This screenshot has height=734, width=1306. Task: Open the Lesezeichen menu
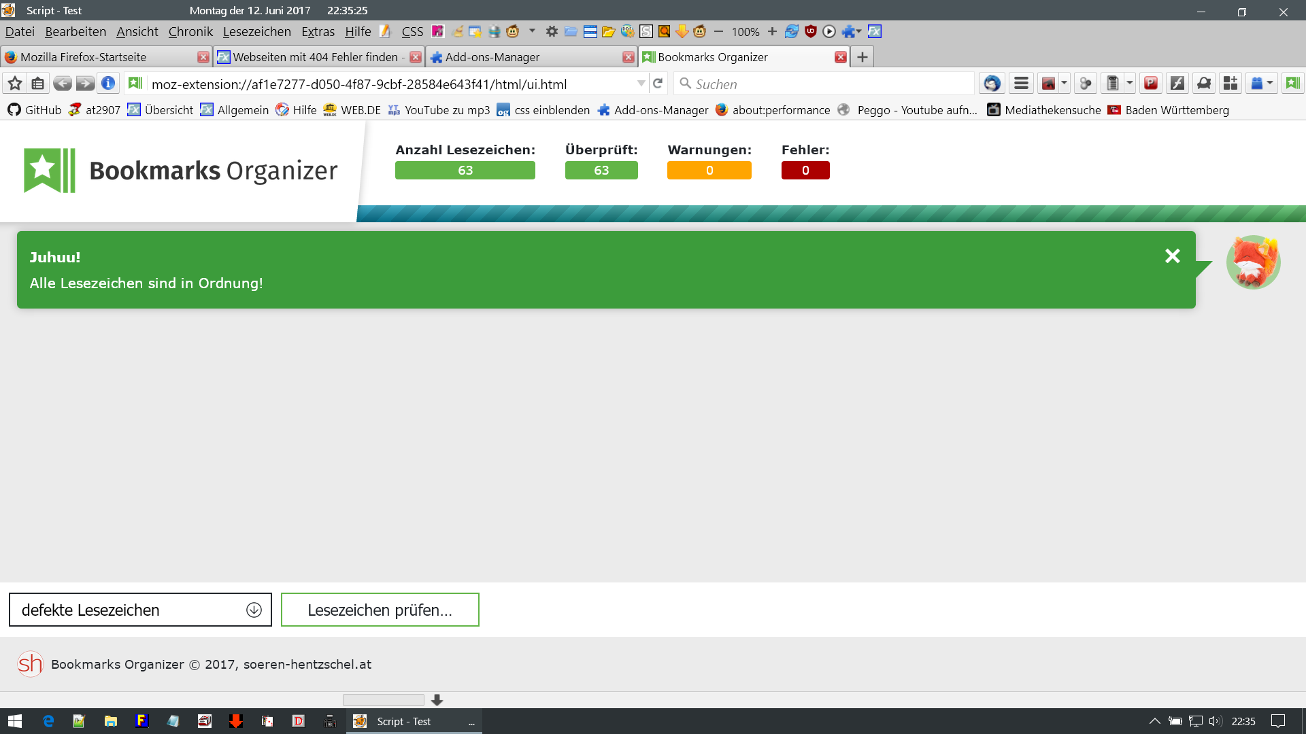coord(256,31)
